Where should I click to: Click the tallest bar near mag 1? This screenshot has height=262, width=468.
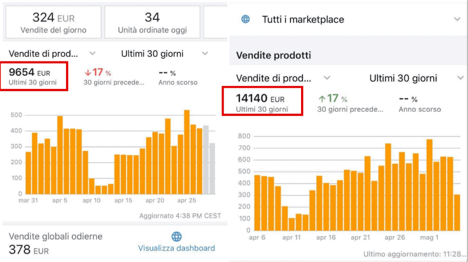coord(429,185)
